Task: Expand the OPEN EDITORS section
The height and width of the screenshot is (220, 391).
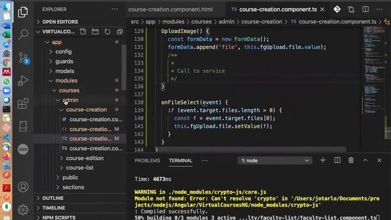Action: click(60, 22)
